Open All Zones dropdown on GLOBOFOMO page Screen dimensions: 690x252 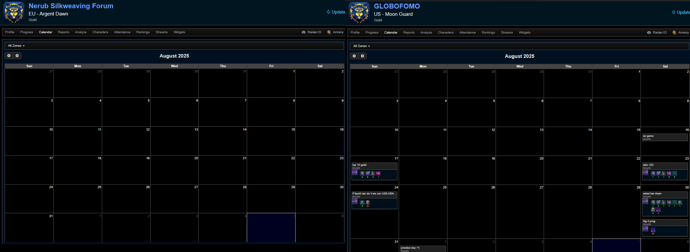click(361, 46)
